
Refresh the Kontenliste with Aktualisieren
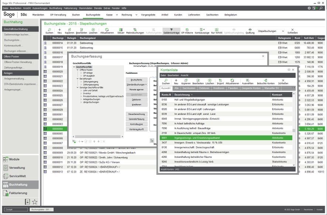[x=232, y=83]
